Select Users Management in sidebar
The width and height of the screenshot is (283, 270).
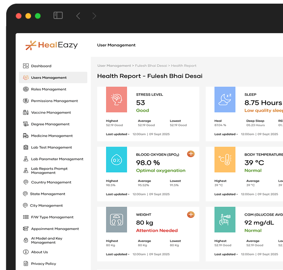[49, 78]
